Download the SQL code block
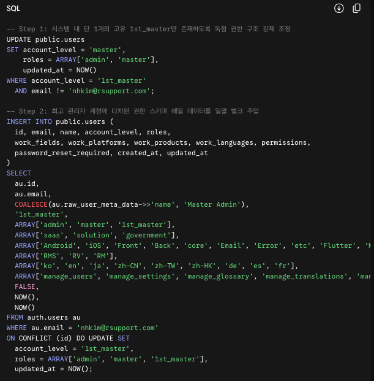374x381 pixels. click(x=339, y=9)
